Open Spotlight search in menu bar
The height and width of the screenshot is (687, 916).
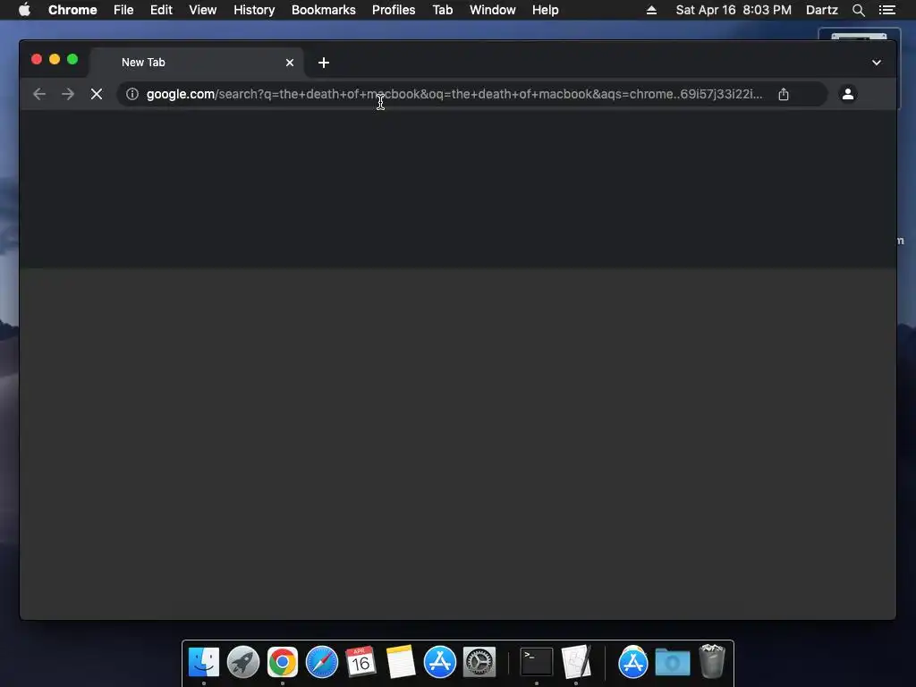[858, 10]
